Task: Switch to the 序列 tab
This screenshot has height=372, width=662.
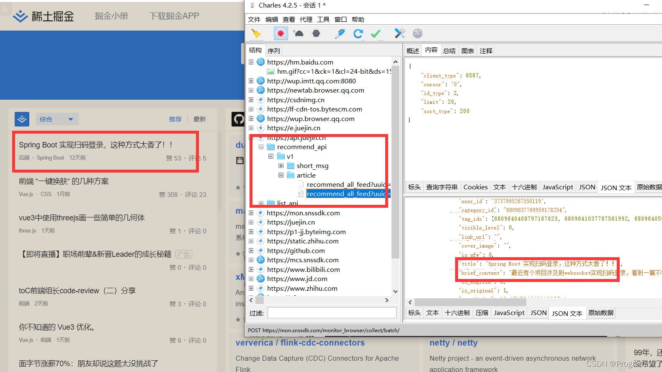Action: click(274, 51)
